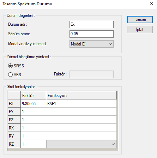
Task: Click the İptal button
Action: 140,30
